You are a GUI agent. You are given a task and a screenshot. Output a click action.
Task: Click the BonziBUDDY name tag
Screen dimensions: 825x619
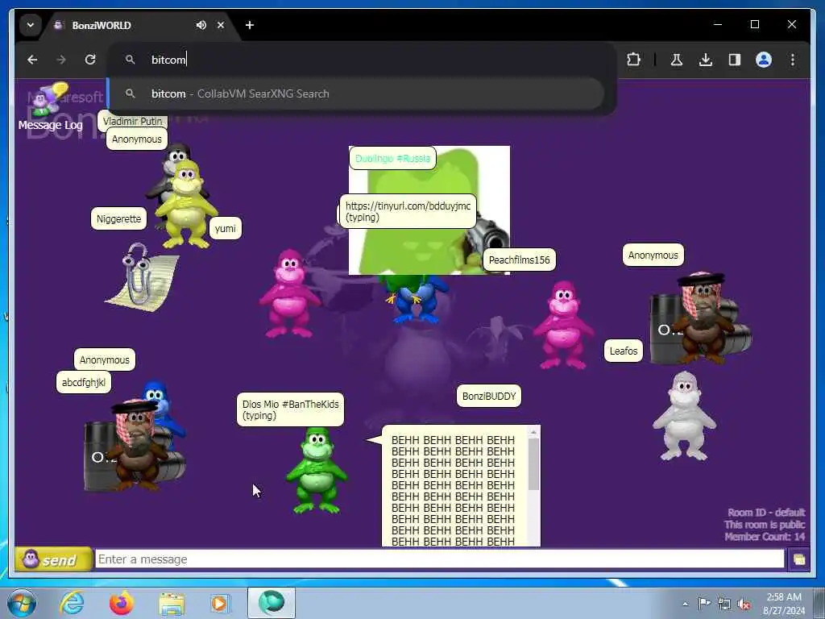point(489,397)
